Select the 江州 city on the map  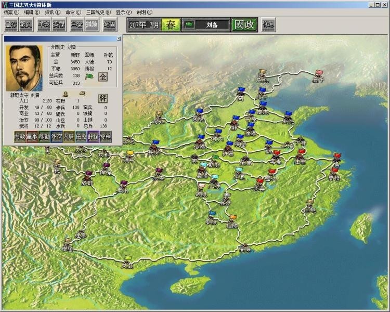(x=123, y=187)
